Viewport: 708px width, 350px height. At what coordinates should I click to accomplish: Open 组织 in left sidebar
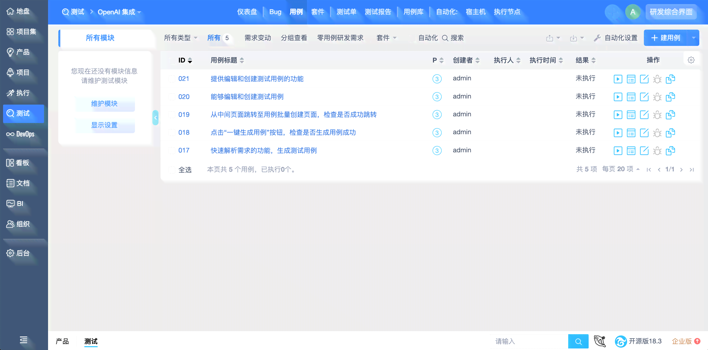[x=18, y=224]
